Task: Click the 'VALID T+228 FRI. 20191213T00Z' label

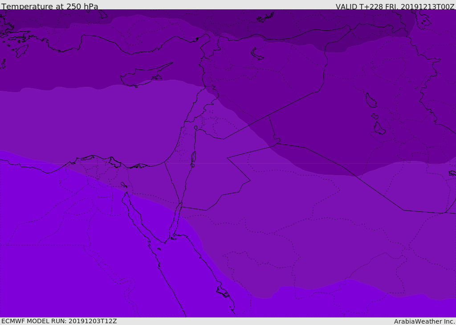Action: [395, 6]
